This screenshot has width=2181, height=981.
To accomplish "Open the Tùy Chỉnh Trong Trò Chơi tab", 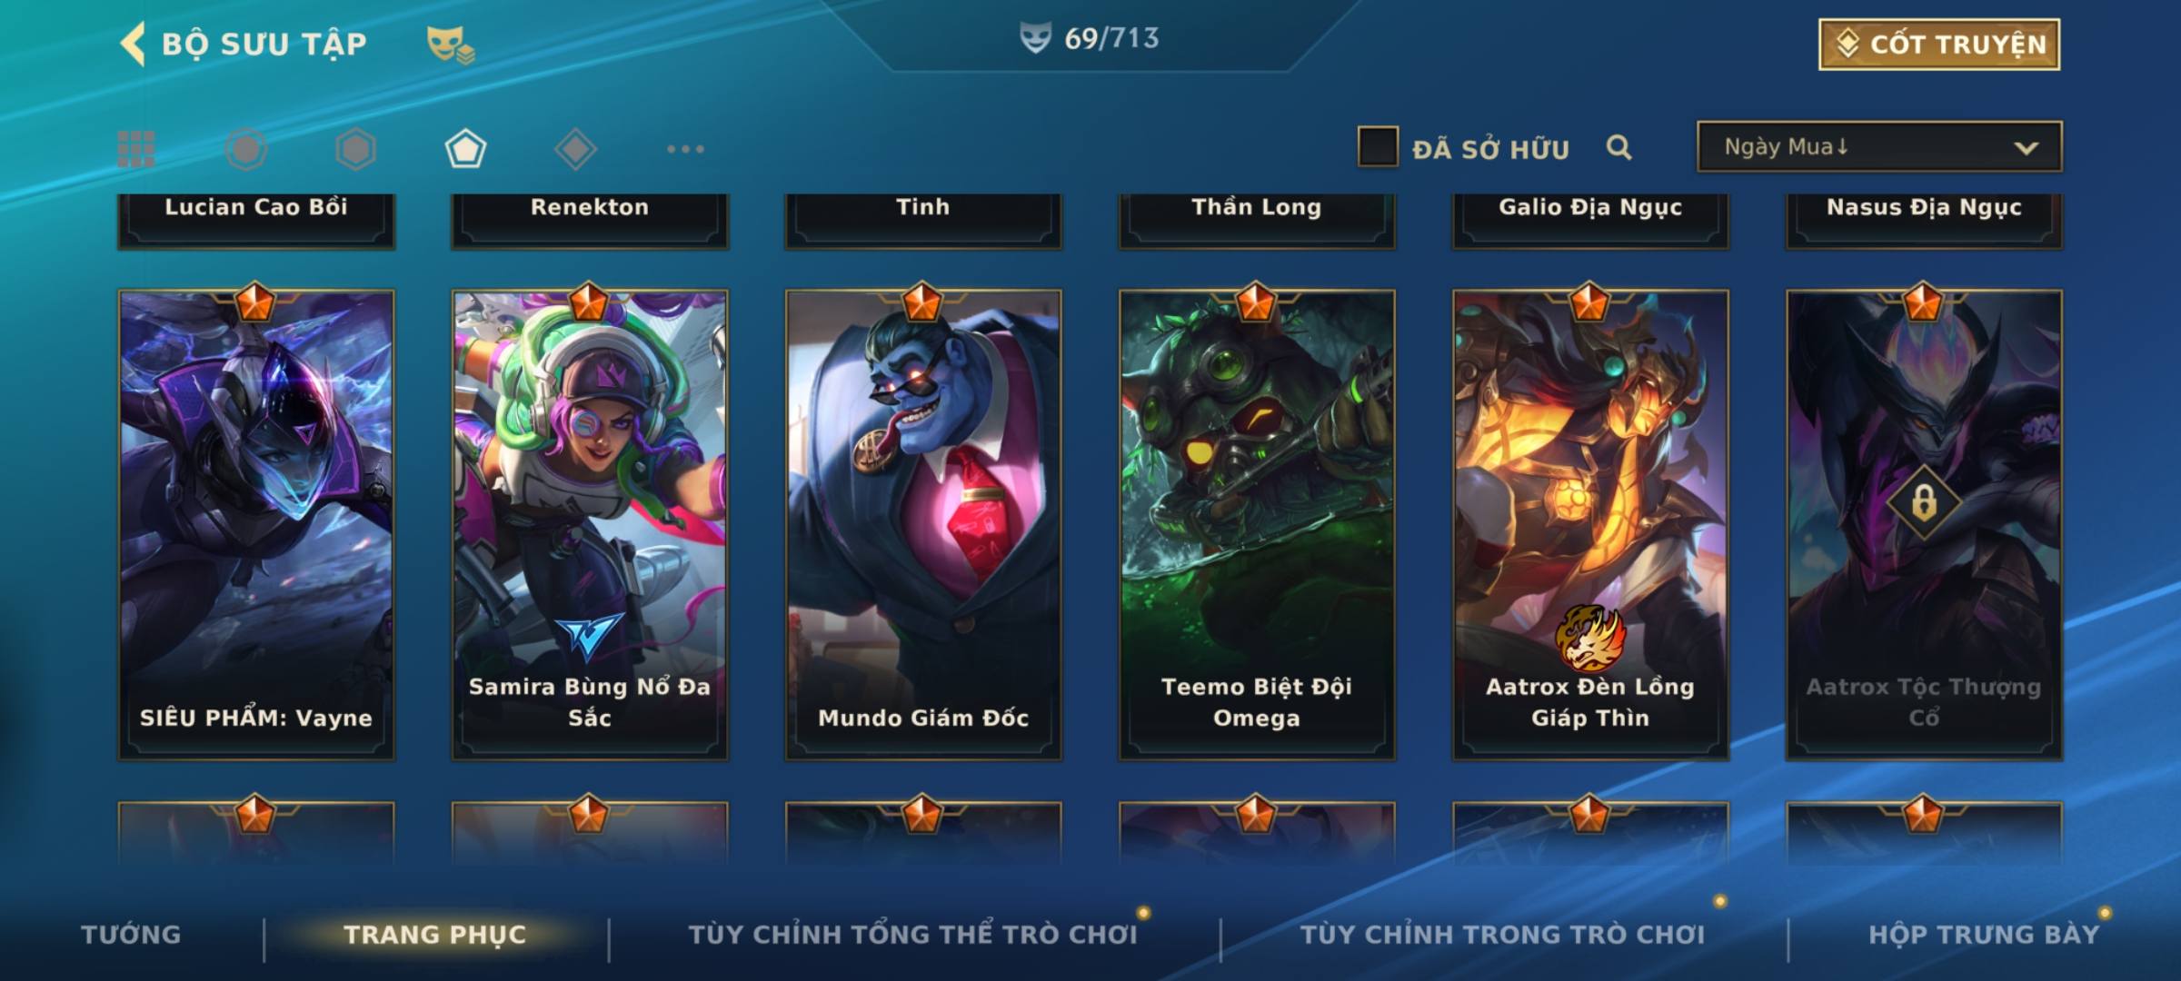I will pyautogui.click(x=1502, y=935).
